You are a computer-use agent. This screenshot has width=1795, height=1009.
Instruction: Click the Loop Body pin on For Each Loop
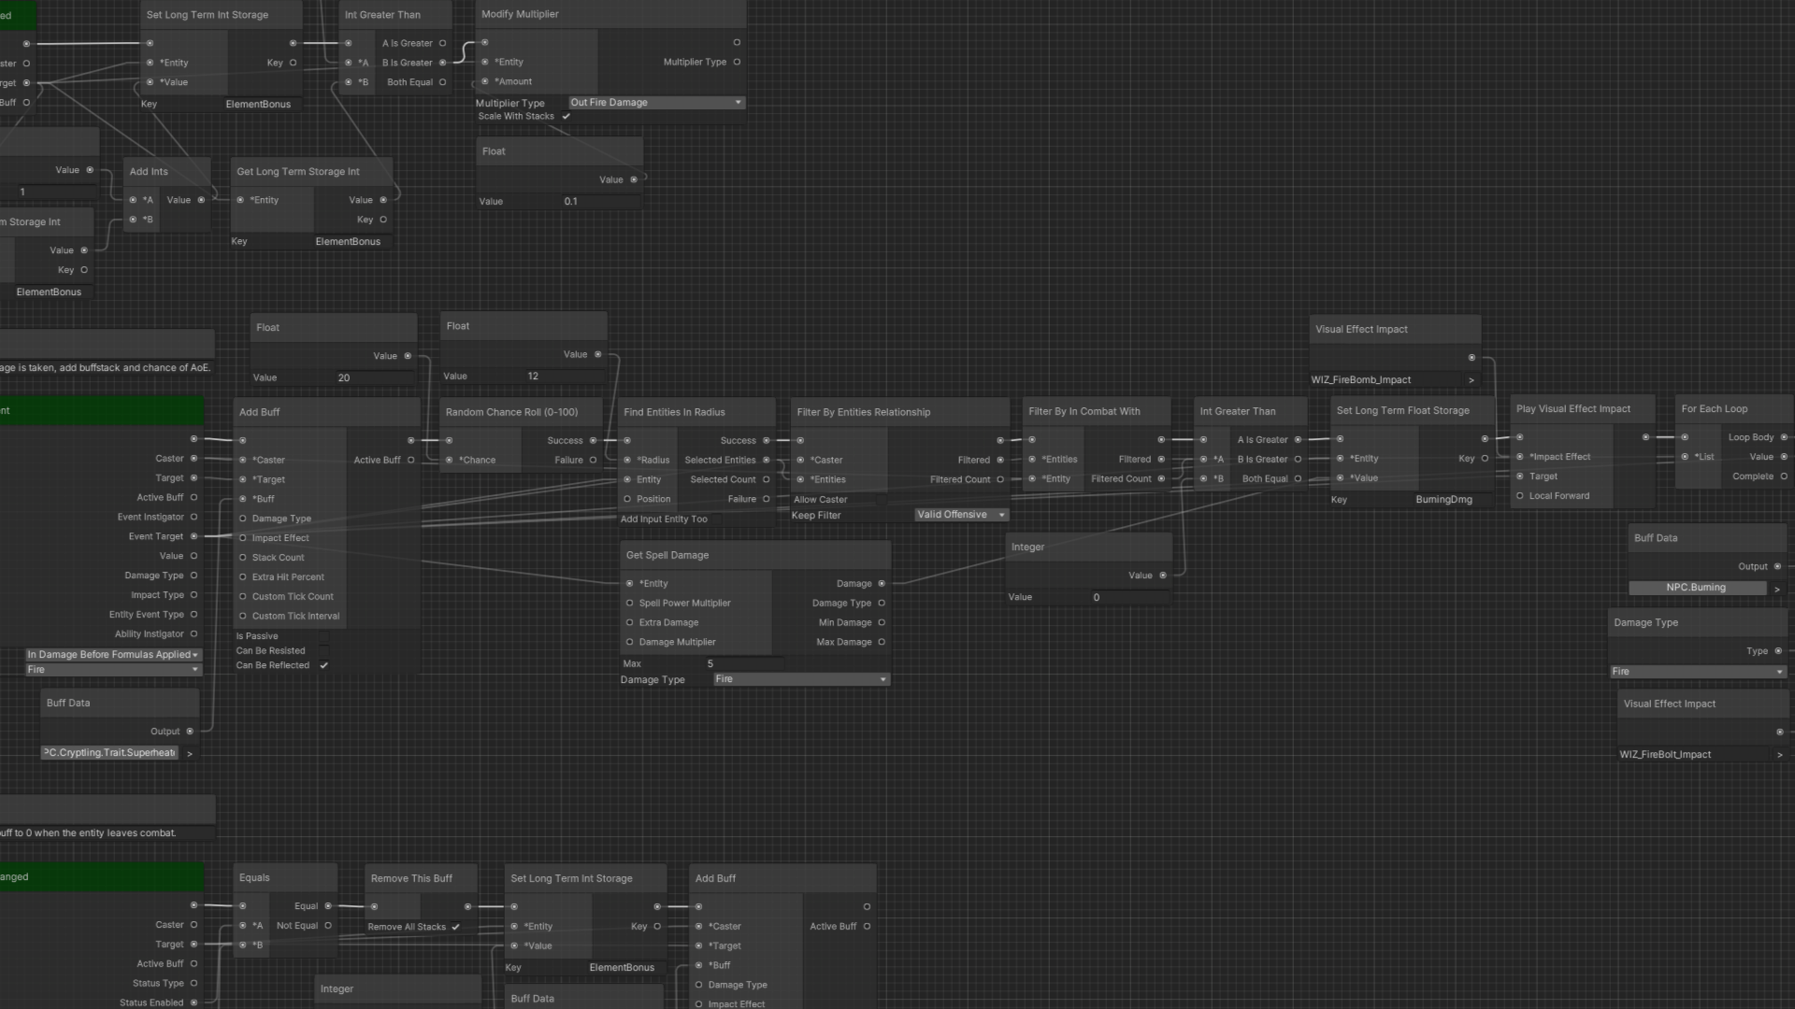tap(1785, 436)
